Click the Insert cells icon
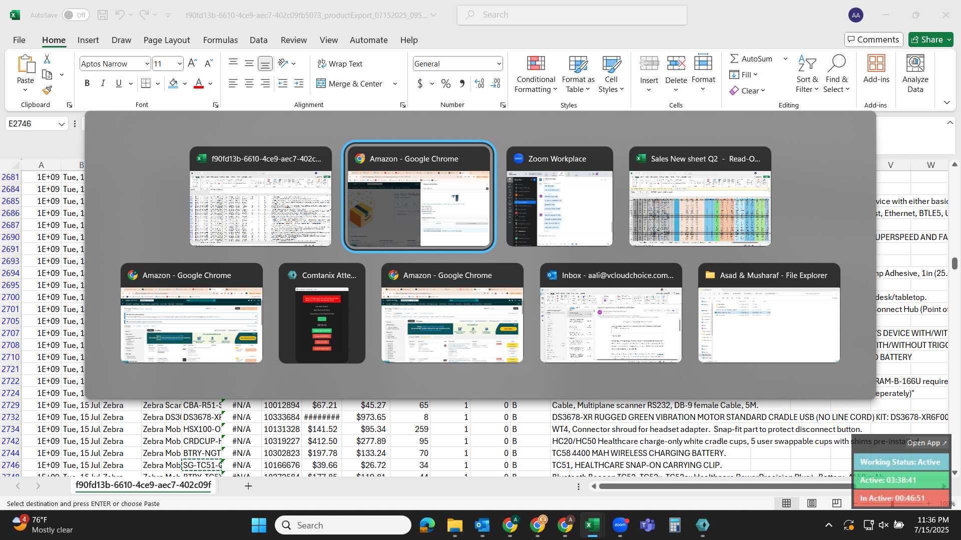Screen dimensions: 961x540 click(x=649, y=63)
